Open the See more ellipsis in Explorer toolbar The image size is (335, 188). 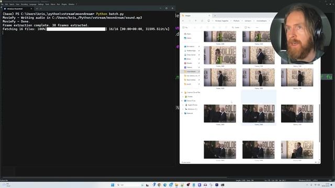257,28
